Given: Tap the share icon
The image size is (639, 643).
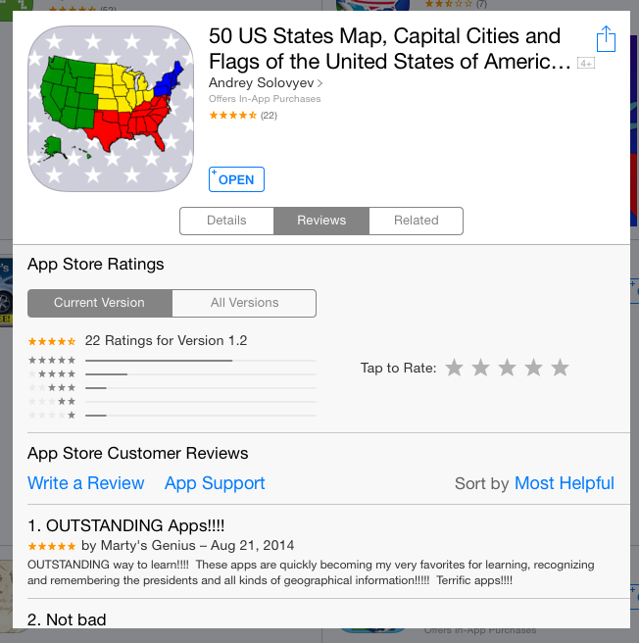Looking at the screenshot, I should pos(606,39).
